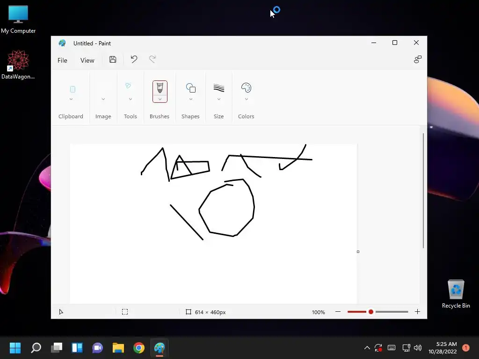Click the Shapes icon
The width and height of the screenshot is (479, 359).
click(191, 88)
